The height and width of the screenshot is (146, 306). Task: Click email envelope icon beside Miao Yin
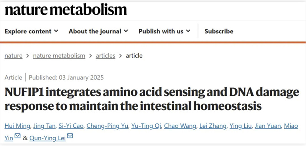(17, 136)
